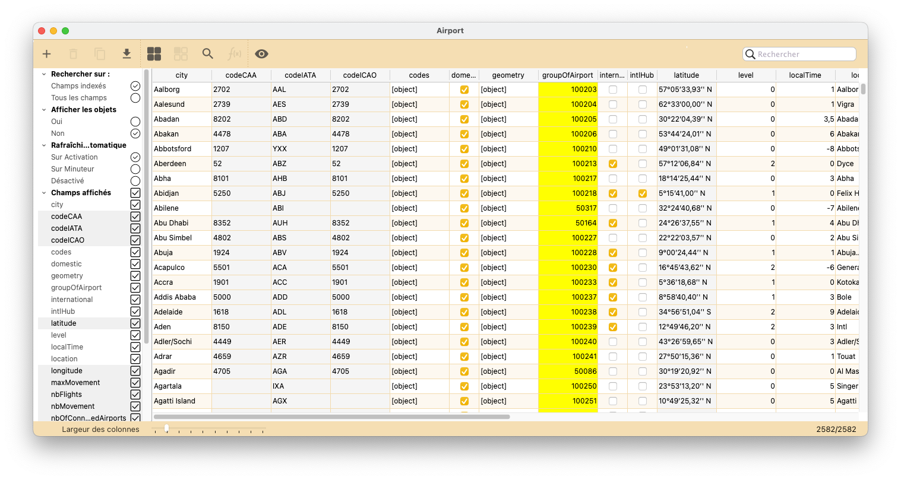
Task: Click the Rechercher search field
Action: coord(799,54)
